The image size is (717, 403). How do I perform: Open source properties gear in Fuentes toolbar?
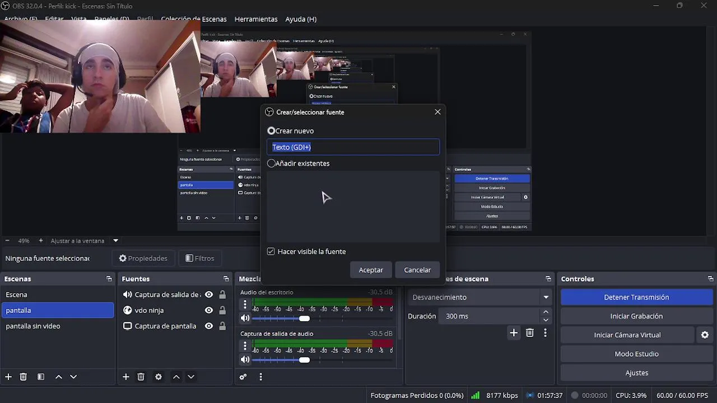point(159,377)
